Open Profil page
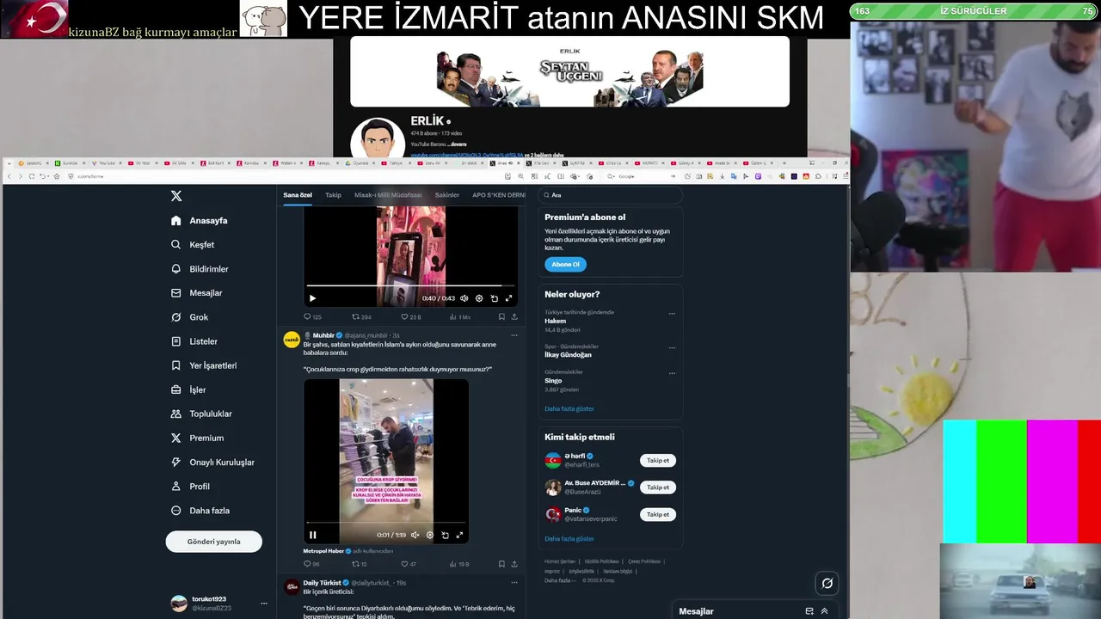 point(190,486)
